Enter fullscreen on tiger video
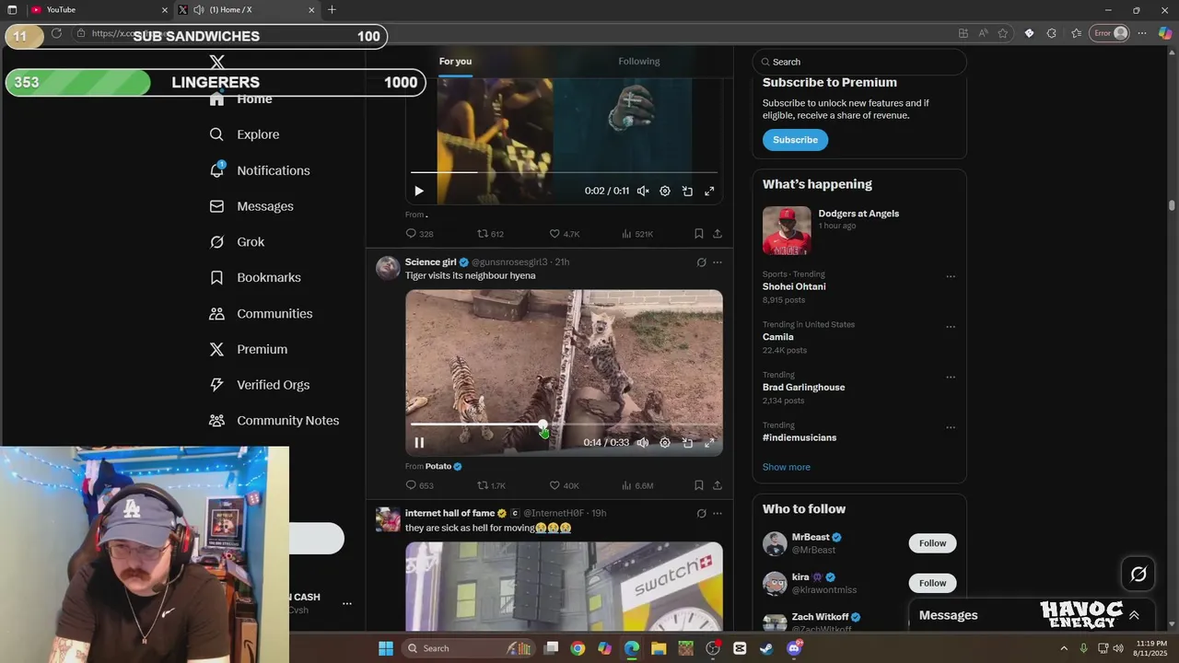The image size is (1179, 663). point(709,443)
